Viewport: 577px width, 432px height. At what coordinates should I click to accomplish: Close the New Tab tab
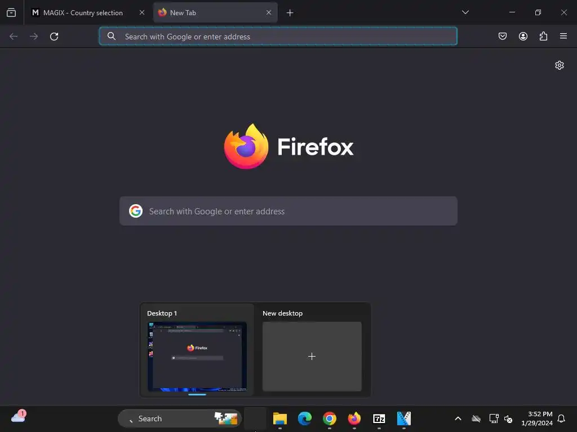coord(269,12)
